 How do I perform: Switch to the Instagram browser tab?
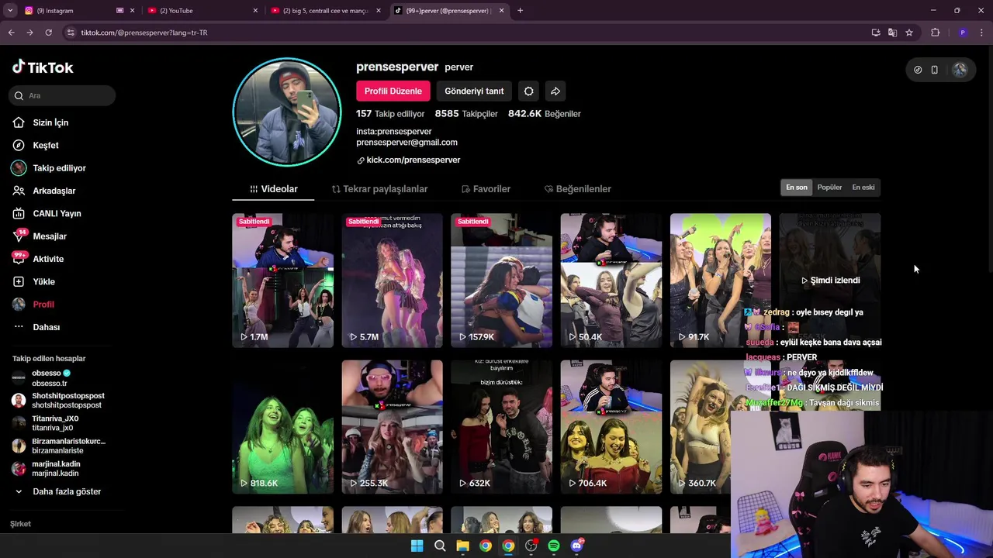78,11
